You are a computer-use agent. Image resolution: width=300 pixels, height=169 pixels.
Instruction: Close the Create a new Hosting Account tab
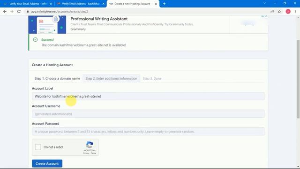(156, 4)
